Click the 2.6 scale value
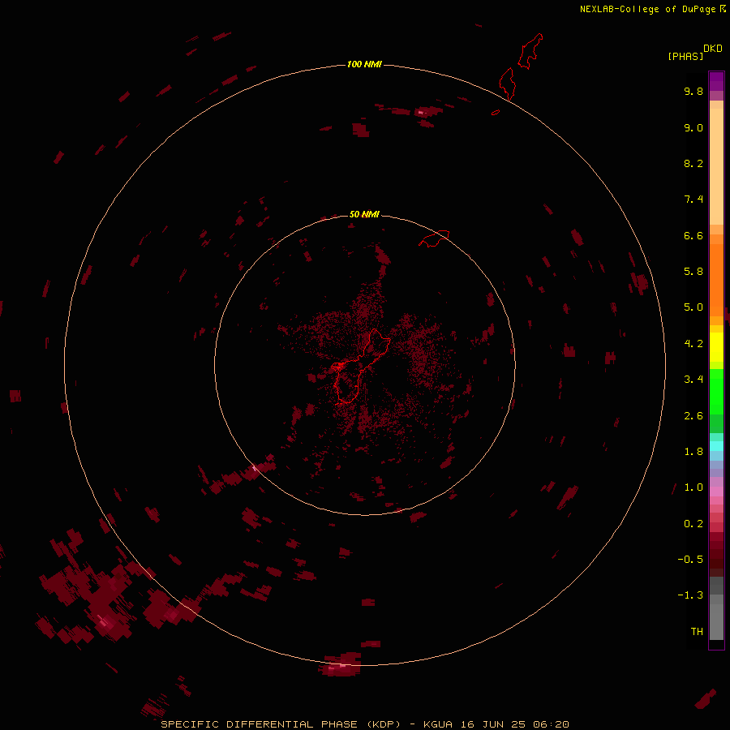 coord(693,416)
